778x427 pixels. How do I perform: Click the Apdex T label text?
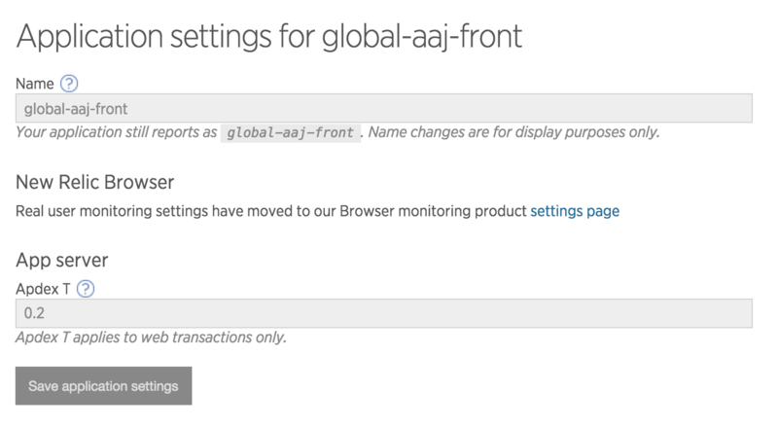tap(44, 288)
